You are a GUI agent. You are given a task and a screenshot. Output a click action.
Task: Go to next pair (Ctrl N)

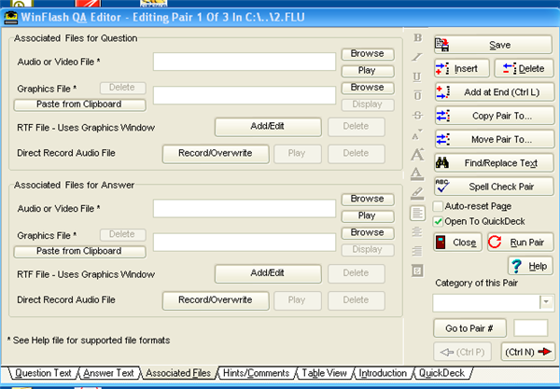[528, 352]
